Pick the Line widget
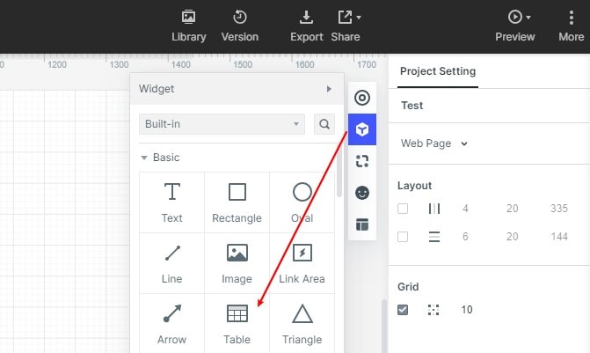590x353 pixels. (172, 262)
